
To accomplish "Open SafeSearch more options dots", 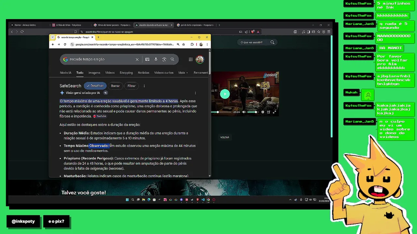I will point(144,86).
